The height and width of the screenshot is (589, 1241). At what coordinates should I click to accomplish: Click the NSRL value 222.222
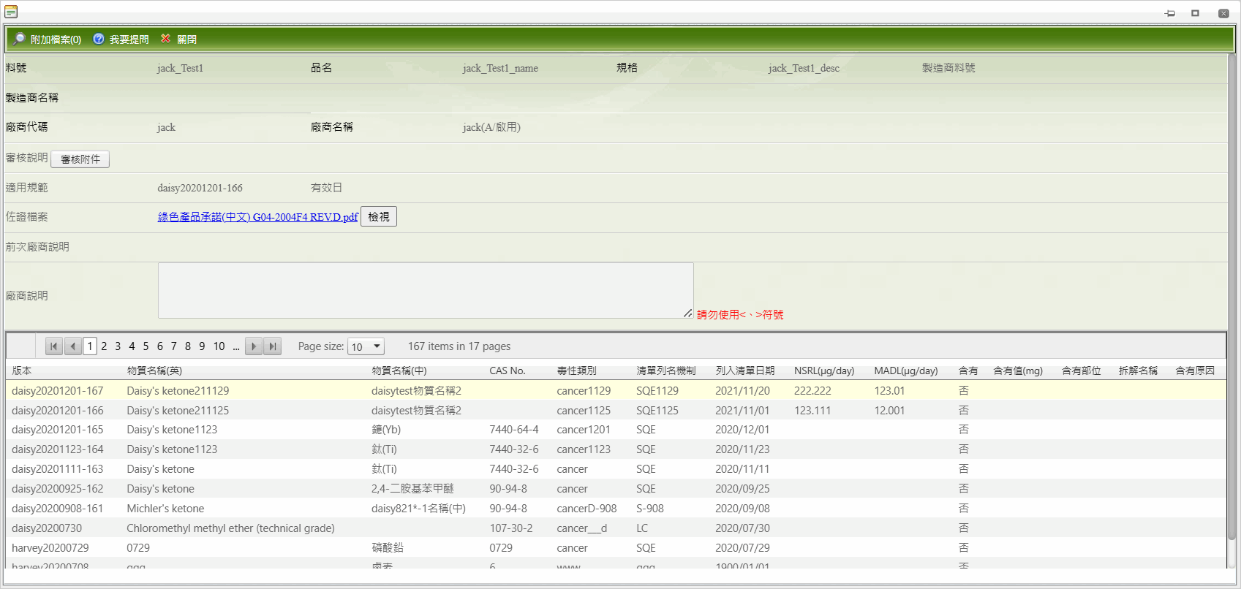pos(812,391)
